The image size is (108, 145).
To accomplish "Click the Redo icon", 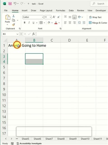I will click(x=22, y=4).
